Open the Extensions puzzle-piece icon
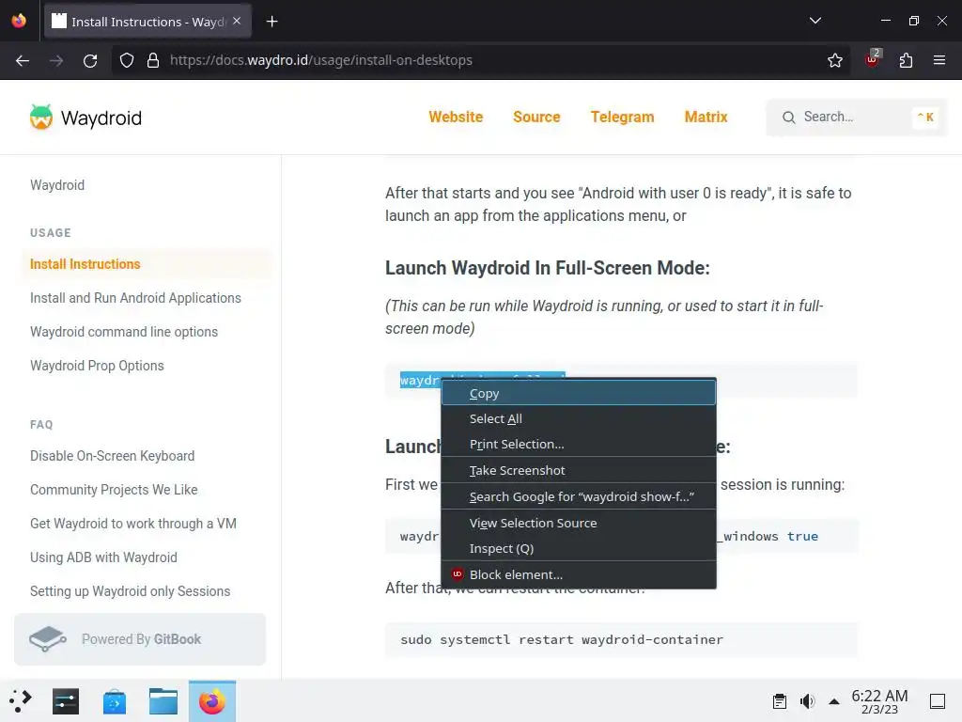Viewport: 962px width, 722px height. click(x=906, y=60)
